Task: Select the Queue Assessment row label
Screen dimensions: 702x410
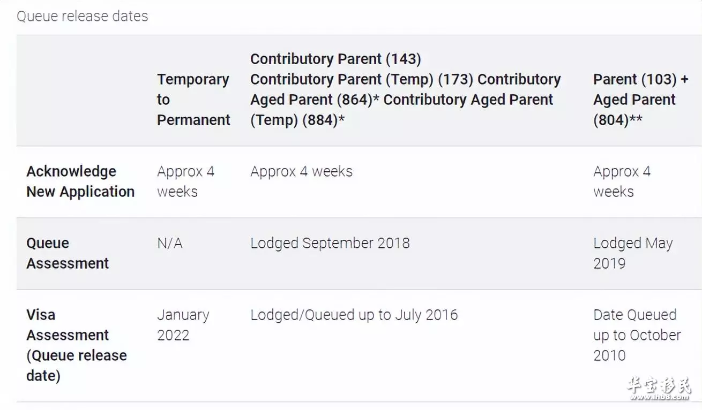Action: [68, 253]
